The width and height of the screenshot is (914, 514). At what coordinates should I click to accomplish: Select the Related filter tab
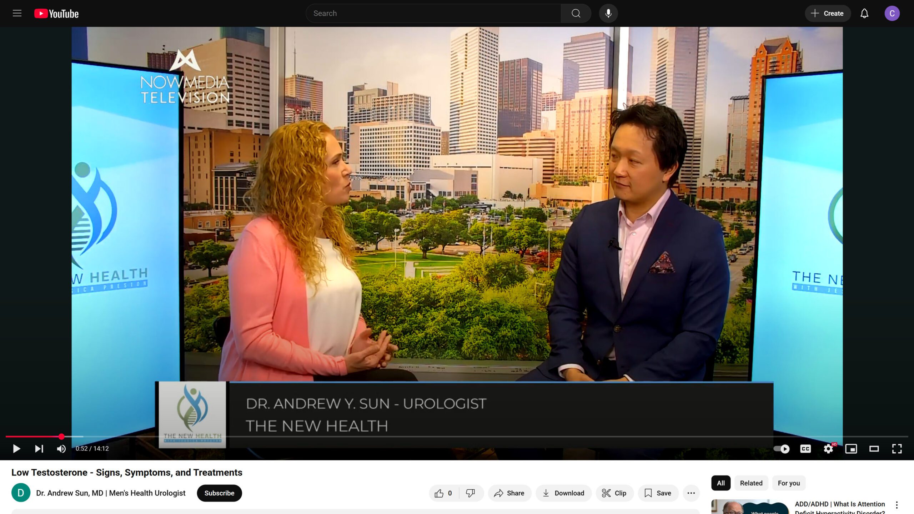click(751, 483)
